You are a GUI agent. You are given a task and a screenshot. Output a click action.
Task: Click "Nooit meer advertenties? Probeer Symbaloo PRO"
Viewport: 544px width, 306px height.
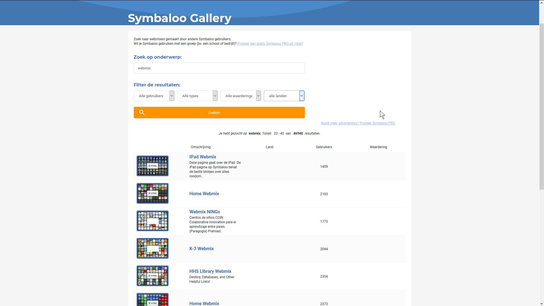coord(358,123)
